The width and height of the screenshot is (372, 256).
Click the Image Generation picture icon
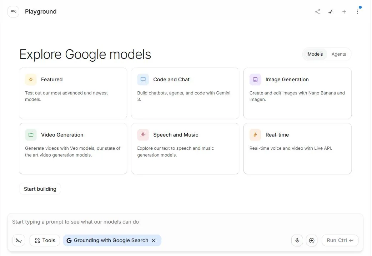pyautogui.click(x=255, y=80)
